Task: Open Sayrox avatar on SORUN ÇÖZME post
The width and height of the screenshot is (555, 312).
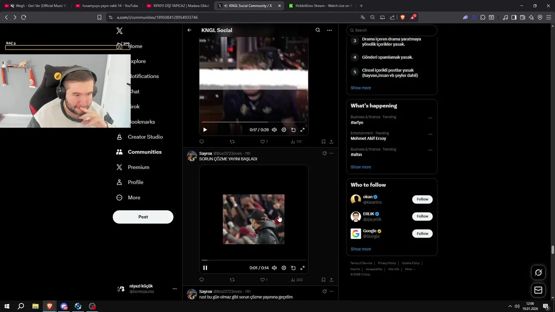Action: coord(192,156)
